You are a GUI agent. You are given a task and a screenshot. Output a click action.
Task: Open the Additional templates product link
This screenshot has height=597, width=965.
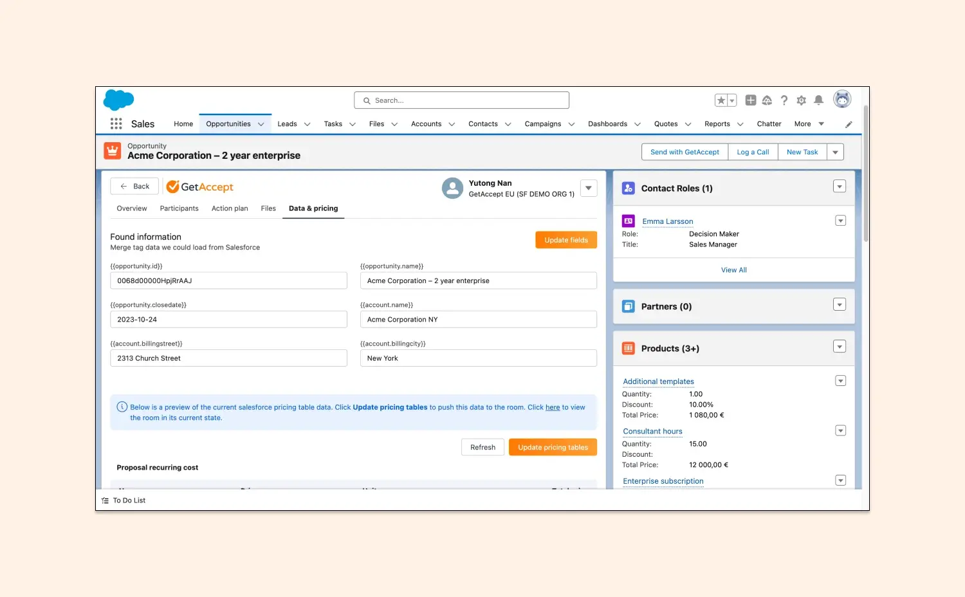point(657,381)
